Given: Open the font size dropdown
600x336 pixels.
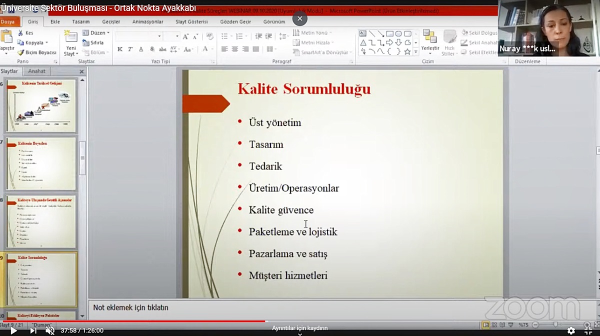Looking at the screenshot, I should point(177,36).
